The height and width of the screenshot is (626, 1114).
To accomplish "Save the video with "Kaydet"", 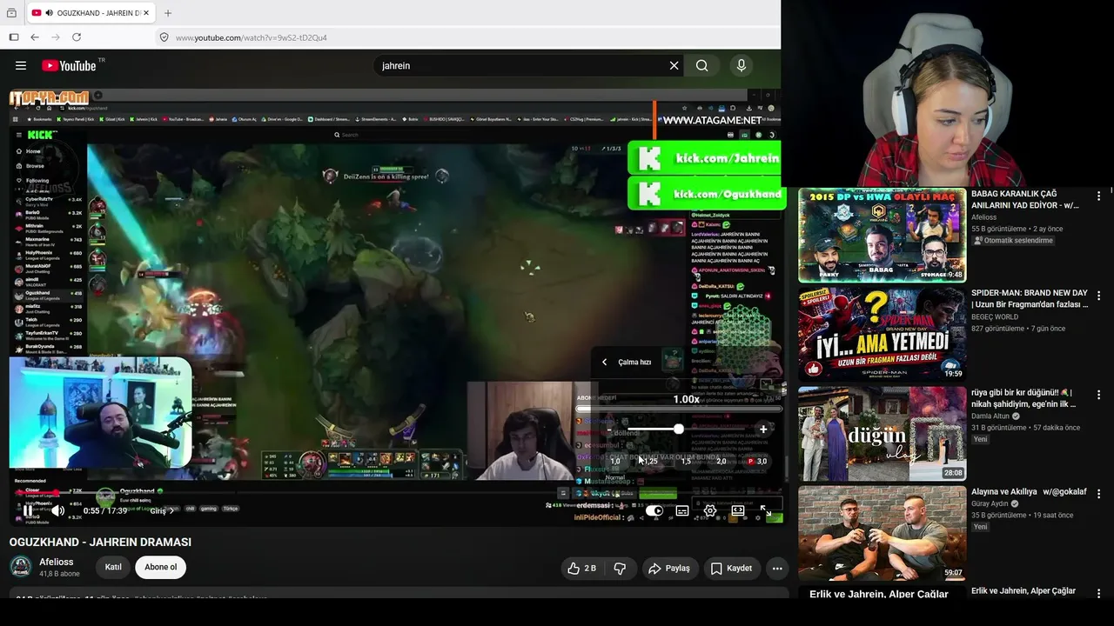I will click(731, 569).
